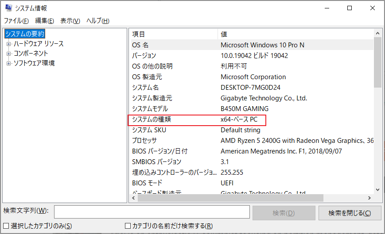Open the ヘルプ(H) menu
385x234 pixels.
click(97, 21)
